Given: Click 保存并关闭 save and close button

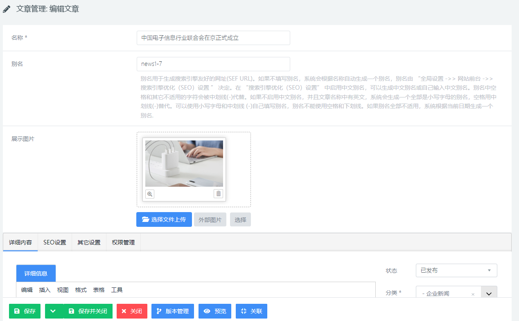Looking at the screenshot, I should click(88, 311).
